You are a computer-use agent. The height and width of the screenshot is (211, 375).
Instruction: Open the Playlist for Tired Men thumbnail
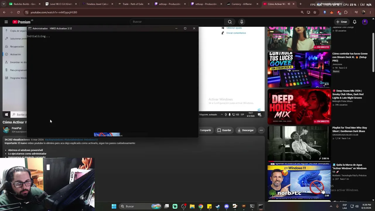[x=299, y=144]
